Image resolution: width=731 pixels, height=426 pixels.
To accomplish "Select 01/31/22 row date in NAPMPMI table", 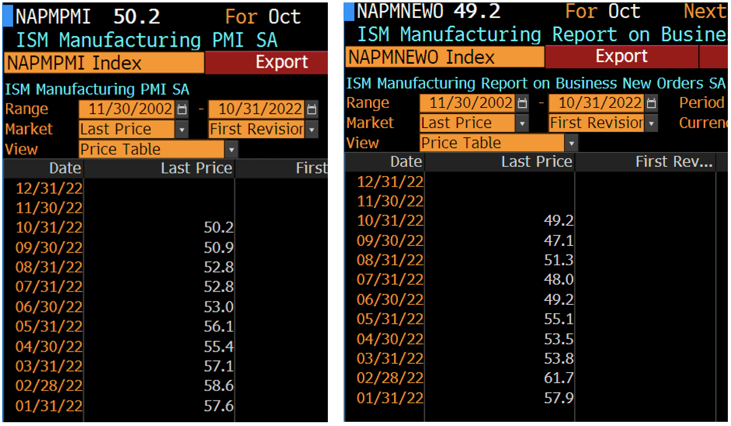I will 49,406.
